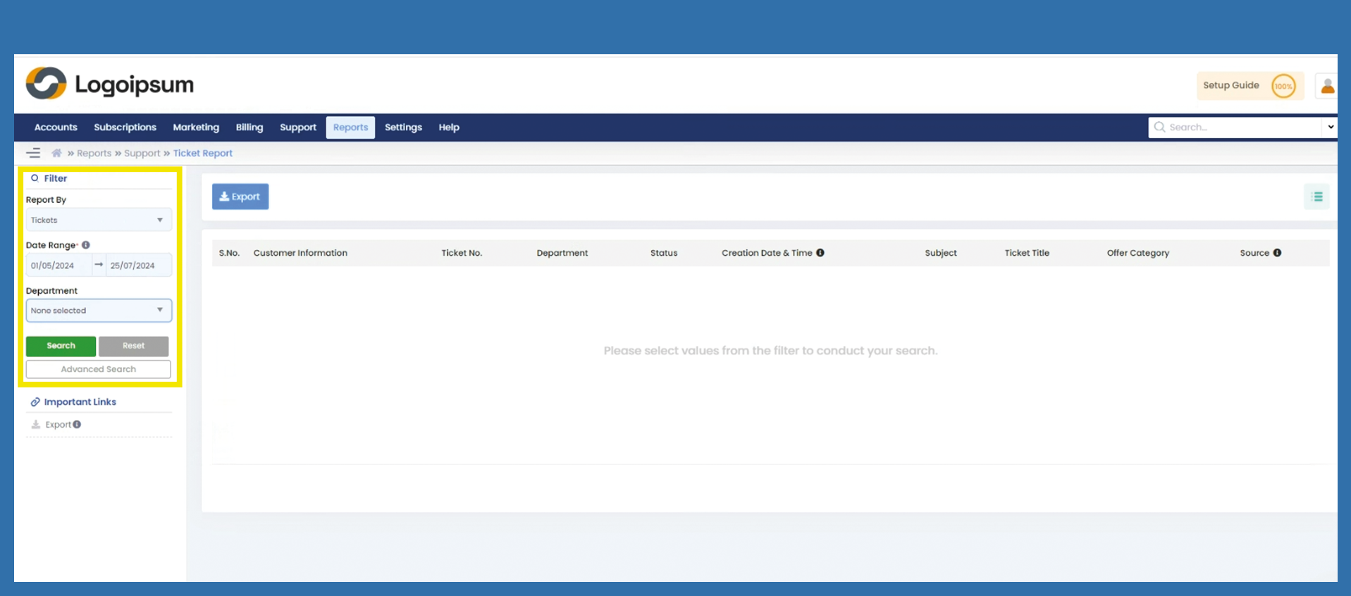This screenshot has width=1351, height=596.
Task: Click the blue Export button
Action: (x=240, y=197)
